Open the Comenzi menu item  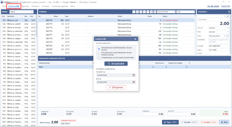(x=45, y=6)
